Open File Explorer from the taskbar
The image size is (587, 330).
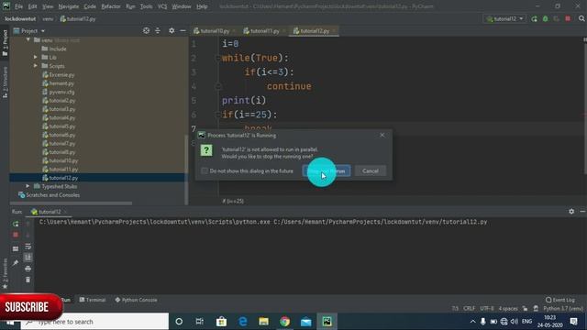(263, 322)
